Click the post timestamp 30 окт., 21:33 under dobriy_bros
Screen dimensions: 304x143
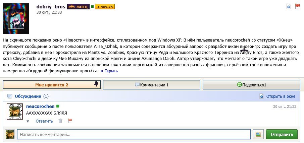point(49,12)
